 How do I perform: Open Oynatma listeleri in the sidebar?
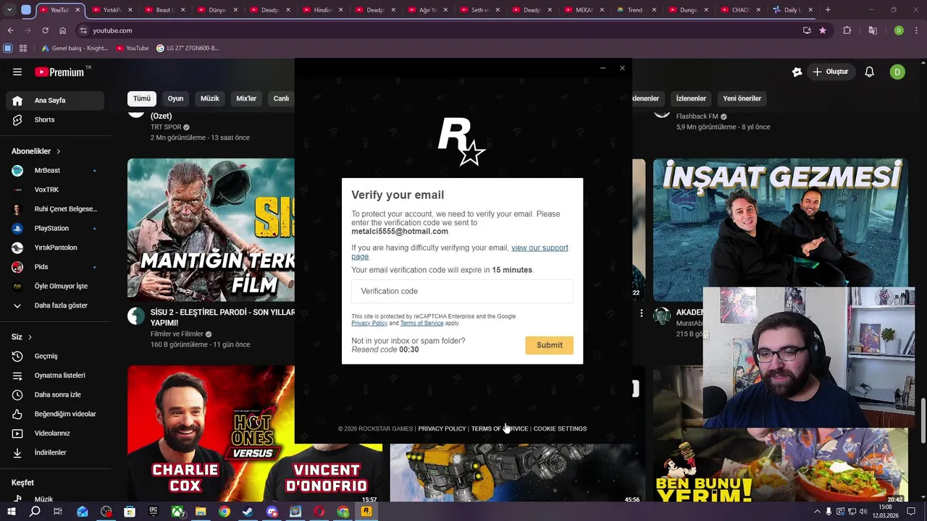[x=54, y=376]
